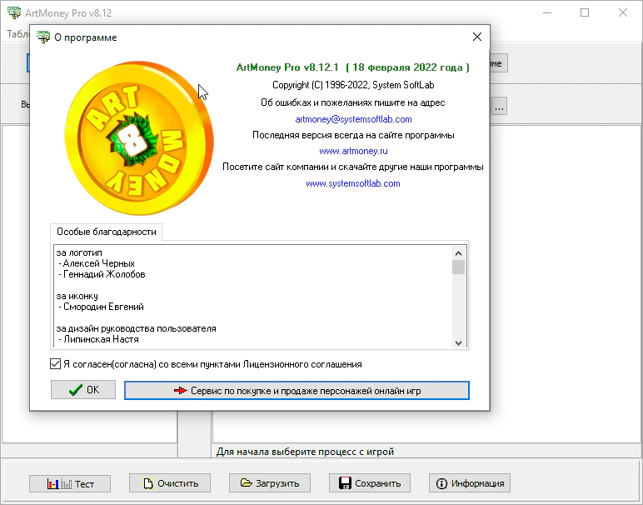Open the artmoney@systemsoftlab.com email link
This screenshot has width=643, height=505.
pyautogui.click(x=353, y=119)
